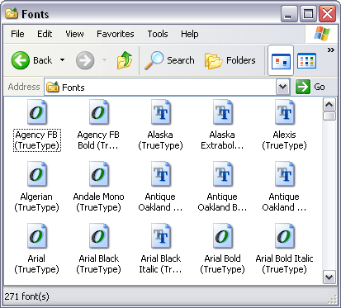Open the Favorites menu
The image size is (341, 308).
[116, 34]
